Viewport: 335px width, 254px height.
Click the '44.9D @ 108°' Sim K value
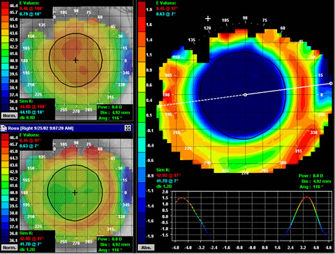click(x=33, y=107)
